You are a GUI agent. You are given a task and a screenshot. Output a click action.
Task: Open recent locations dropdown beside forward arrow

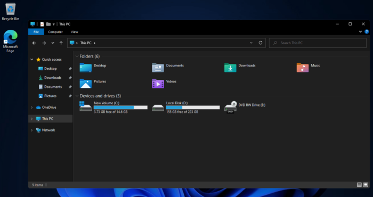53,43
